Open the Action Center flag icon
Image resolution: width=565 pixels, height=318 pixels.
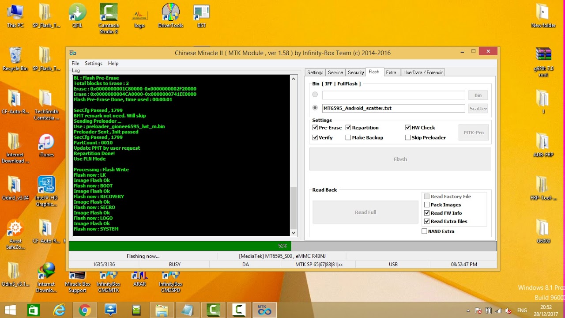pyautogui.click(x=478, y=311)
